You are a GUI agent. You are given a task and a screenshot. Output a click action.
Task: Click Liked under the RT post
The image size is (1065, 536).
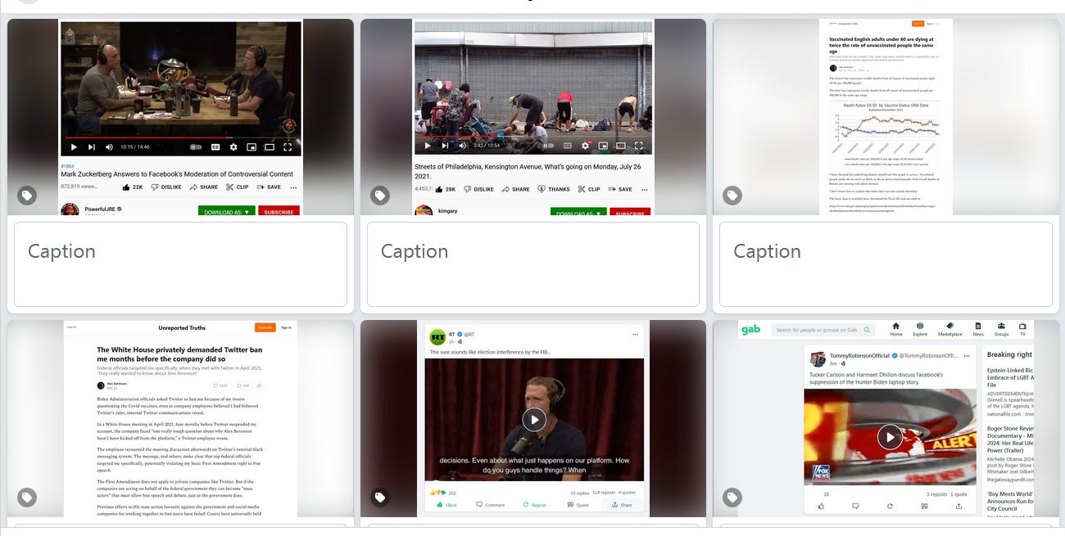tap(447, 505)
